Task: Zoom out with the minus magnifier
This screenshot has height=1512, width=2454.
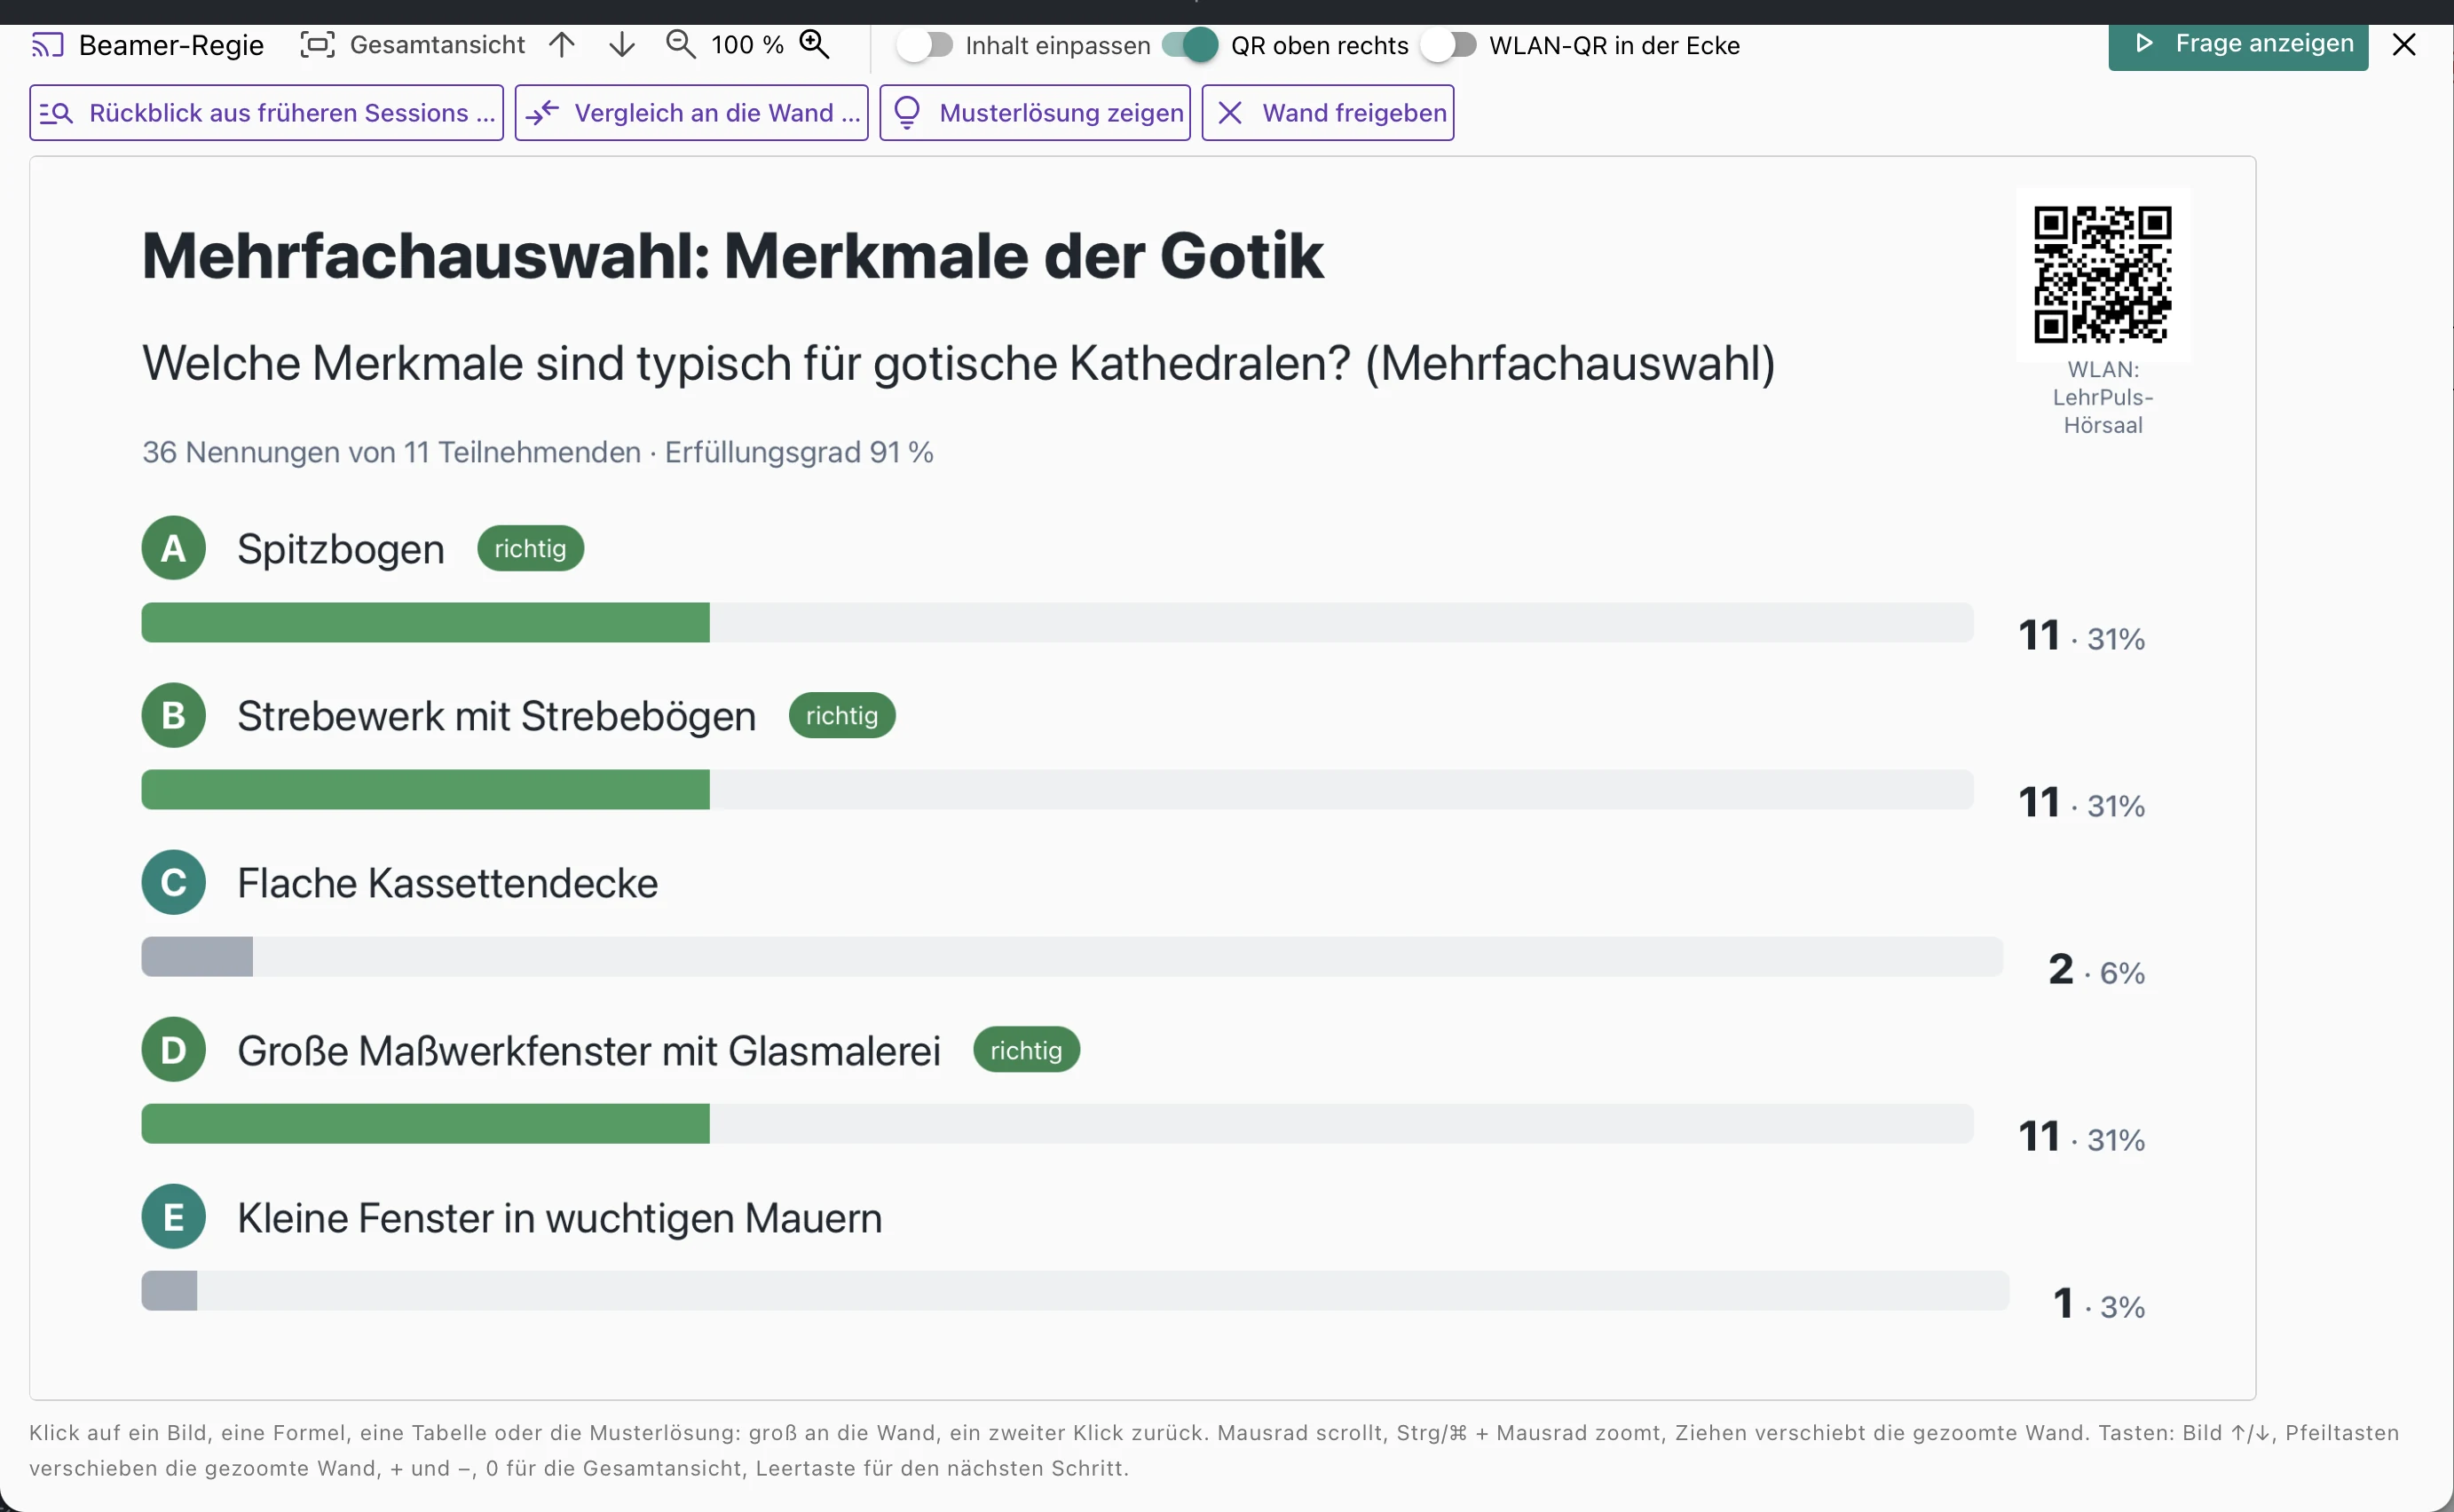Action: pyautogui.click(x=681, y=45)
